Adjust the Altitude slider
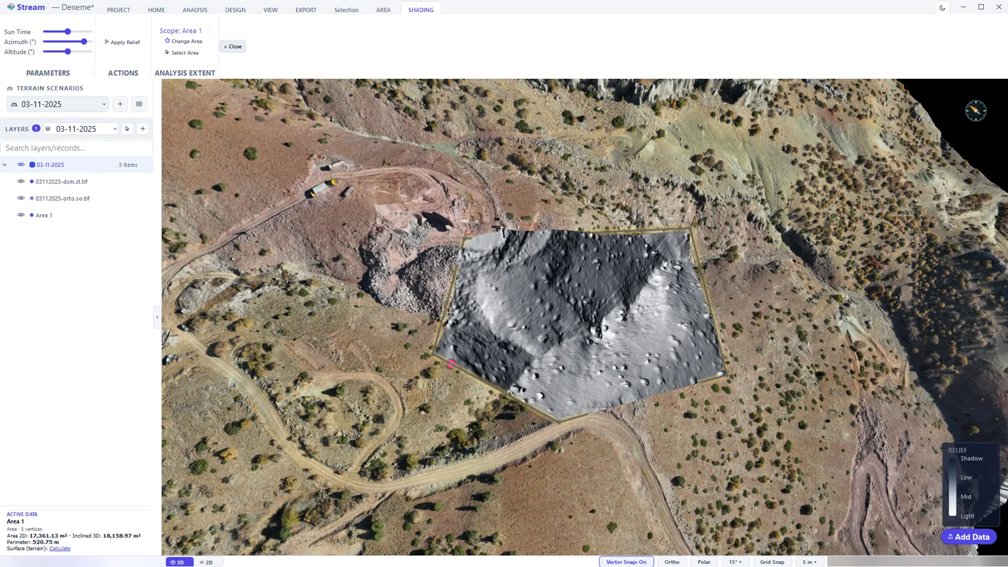Screen dimensions: 1008x567 pyautogui.click(x=67, y=52)
